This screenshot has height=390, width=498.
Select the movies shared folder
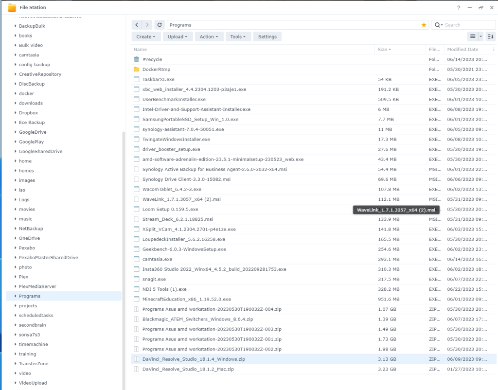point(27,209)
